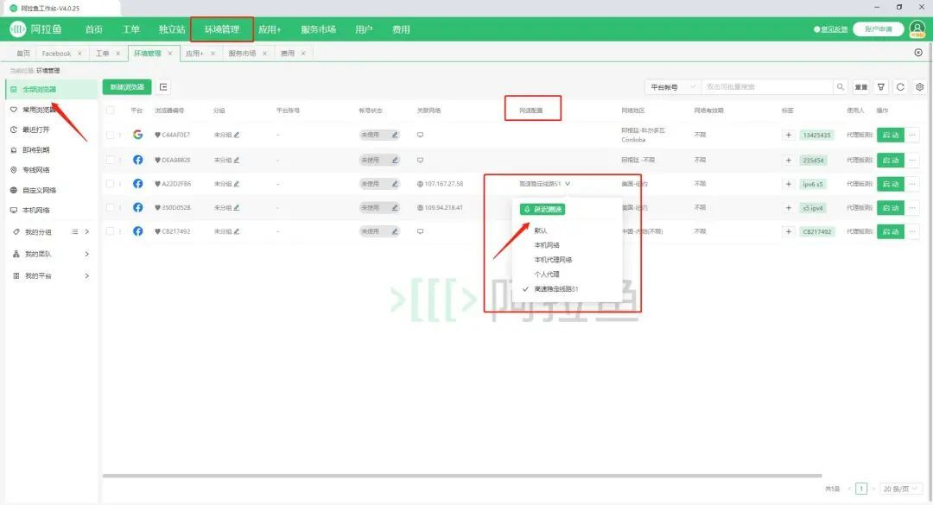Toggle the select-all checkbox in table header

[110, 110]
